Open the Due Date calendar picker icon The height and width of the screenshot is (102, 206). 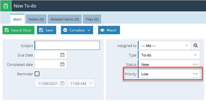pos(62,55)
